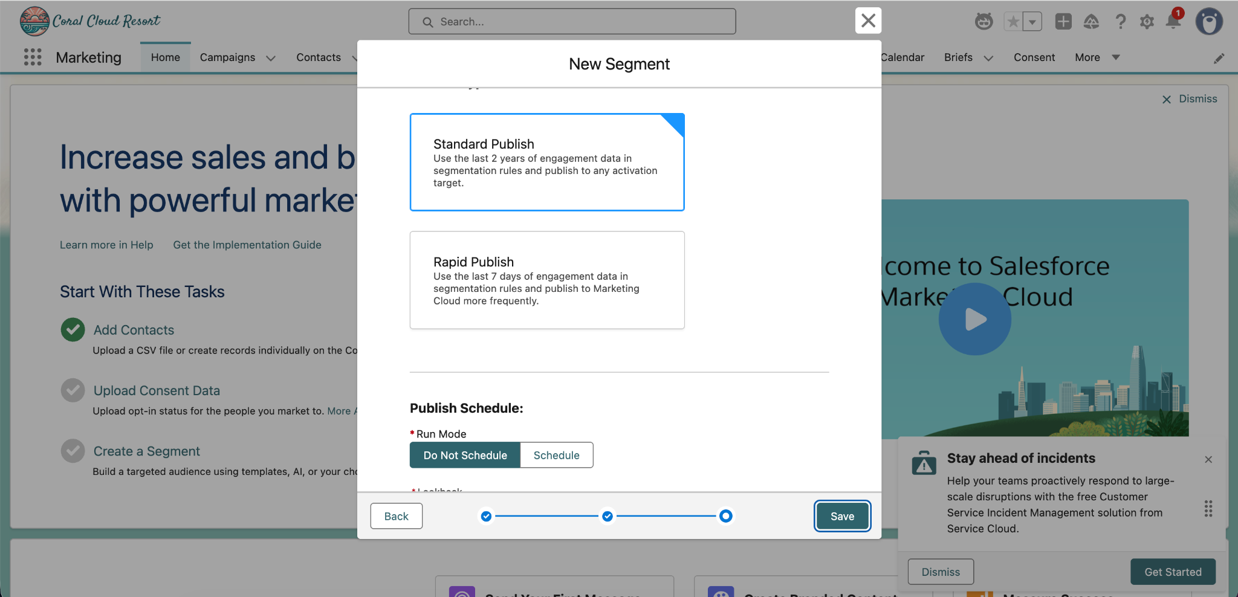Play the Welcome to Salesforce video
Image resolution: width=1238 pixels, height=597 pixels.
coord(974,319)
